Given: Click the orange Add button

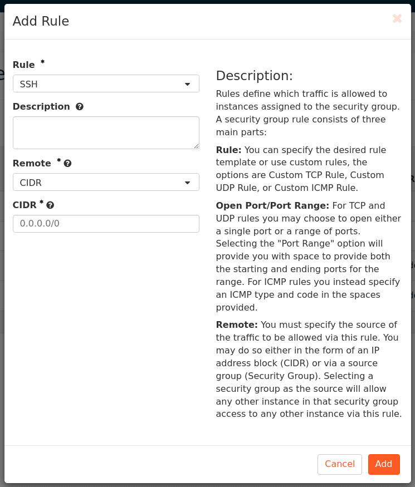Looking at the screenshot, I should 384,464.
